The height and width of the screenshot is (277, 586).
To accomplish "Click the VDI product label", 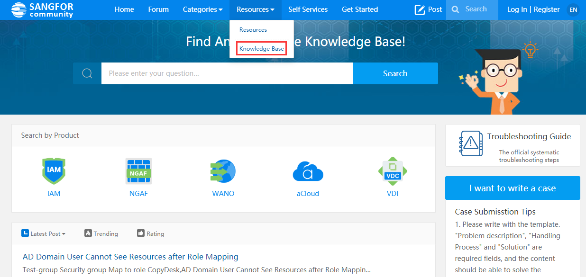I will point(393,193).
